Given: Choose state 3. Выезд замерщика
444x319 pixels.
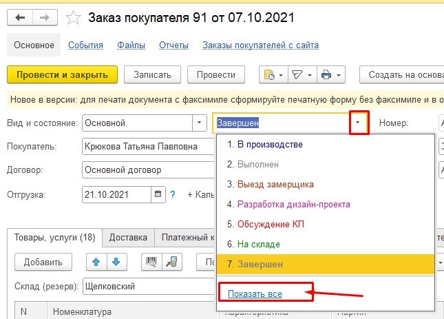Looking at the screenshot, I should point(326,185).
